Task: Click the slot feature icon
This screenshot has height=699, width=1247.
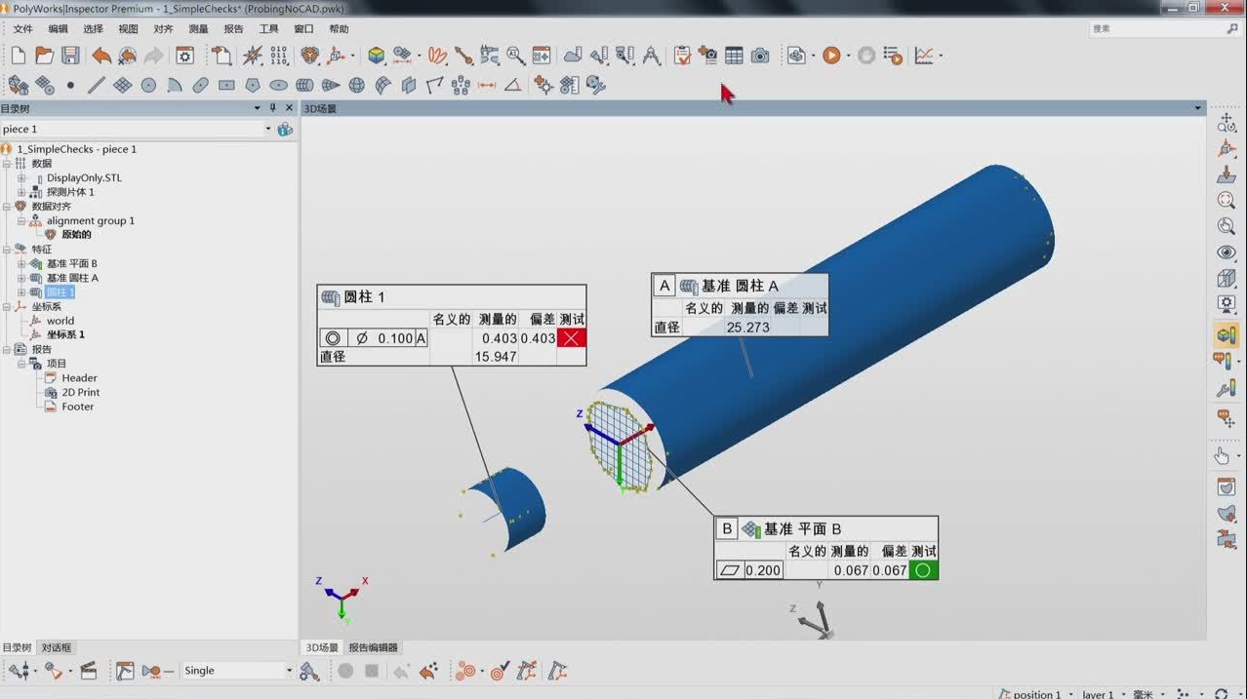Action: 200,86
